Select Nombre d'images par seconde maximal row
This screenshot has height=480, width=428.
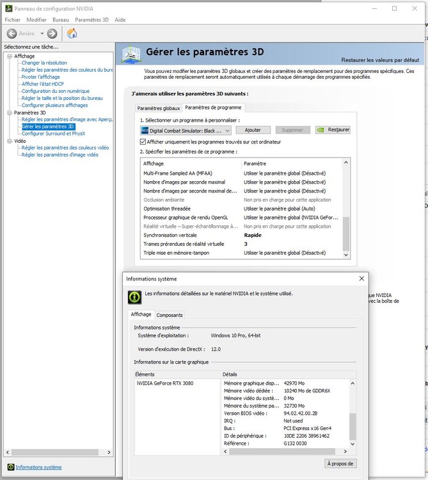coord(242,182)
